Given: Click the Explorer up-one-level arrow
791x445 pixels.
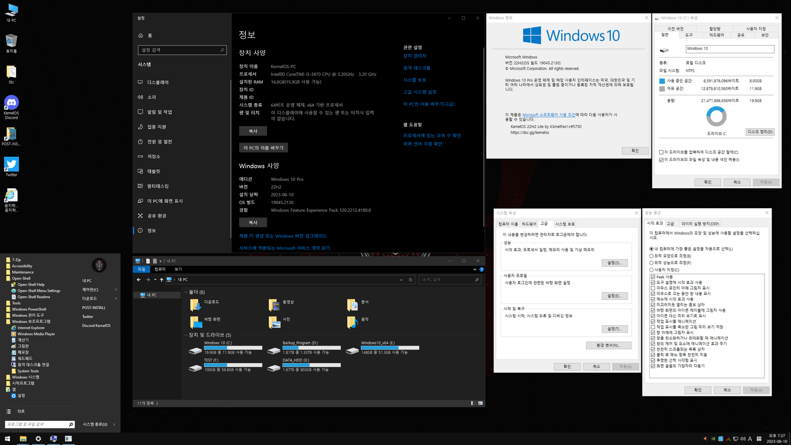Looking at the screenshot, I should point(162,280).
